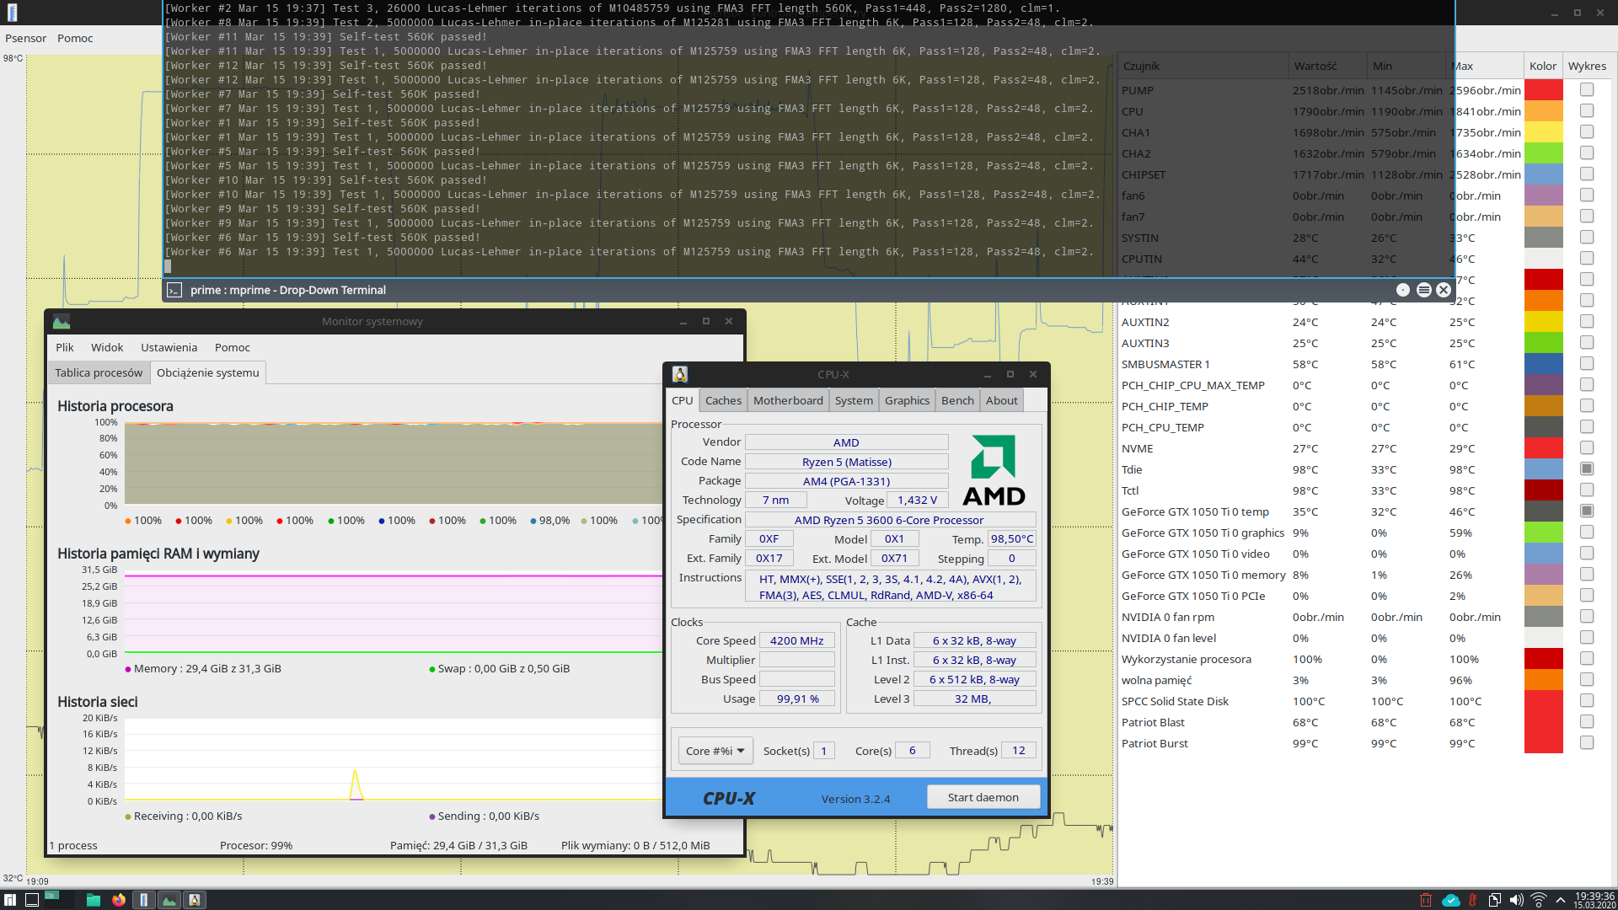1618x910 pixels.
Task: Uncheck graph checkbox for GeForce GTX 1050 Ti temp
Action: 1587,511
